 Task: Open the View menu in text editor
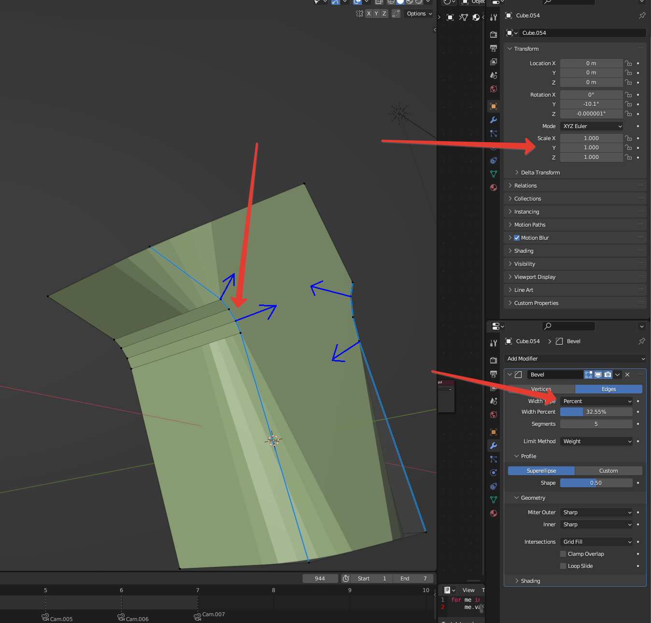point(468,590)
